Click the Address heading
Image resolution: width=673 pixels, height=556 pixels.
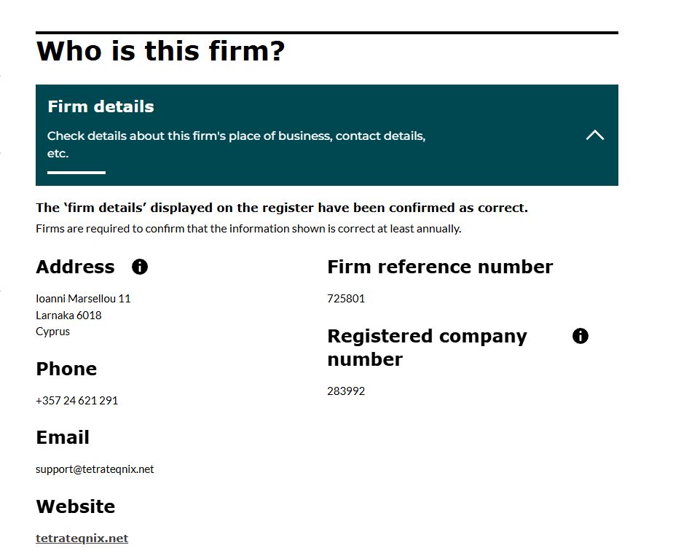click(x=75, y=267)
